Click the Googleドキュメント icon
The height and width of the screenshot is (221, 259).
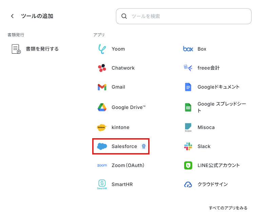tap(188, 87)
